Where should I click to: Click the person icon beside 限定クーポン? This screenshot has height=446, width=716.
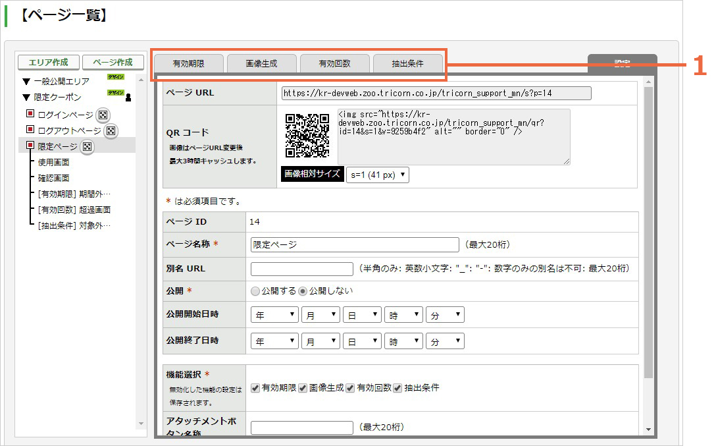[x=128, y=98]
